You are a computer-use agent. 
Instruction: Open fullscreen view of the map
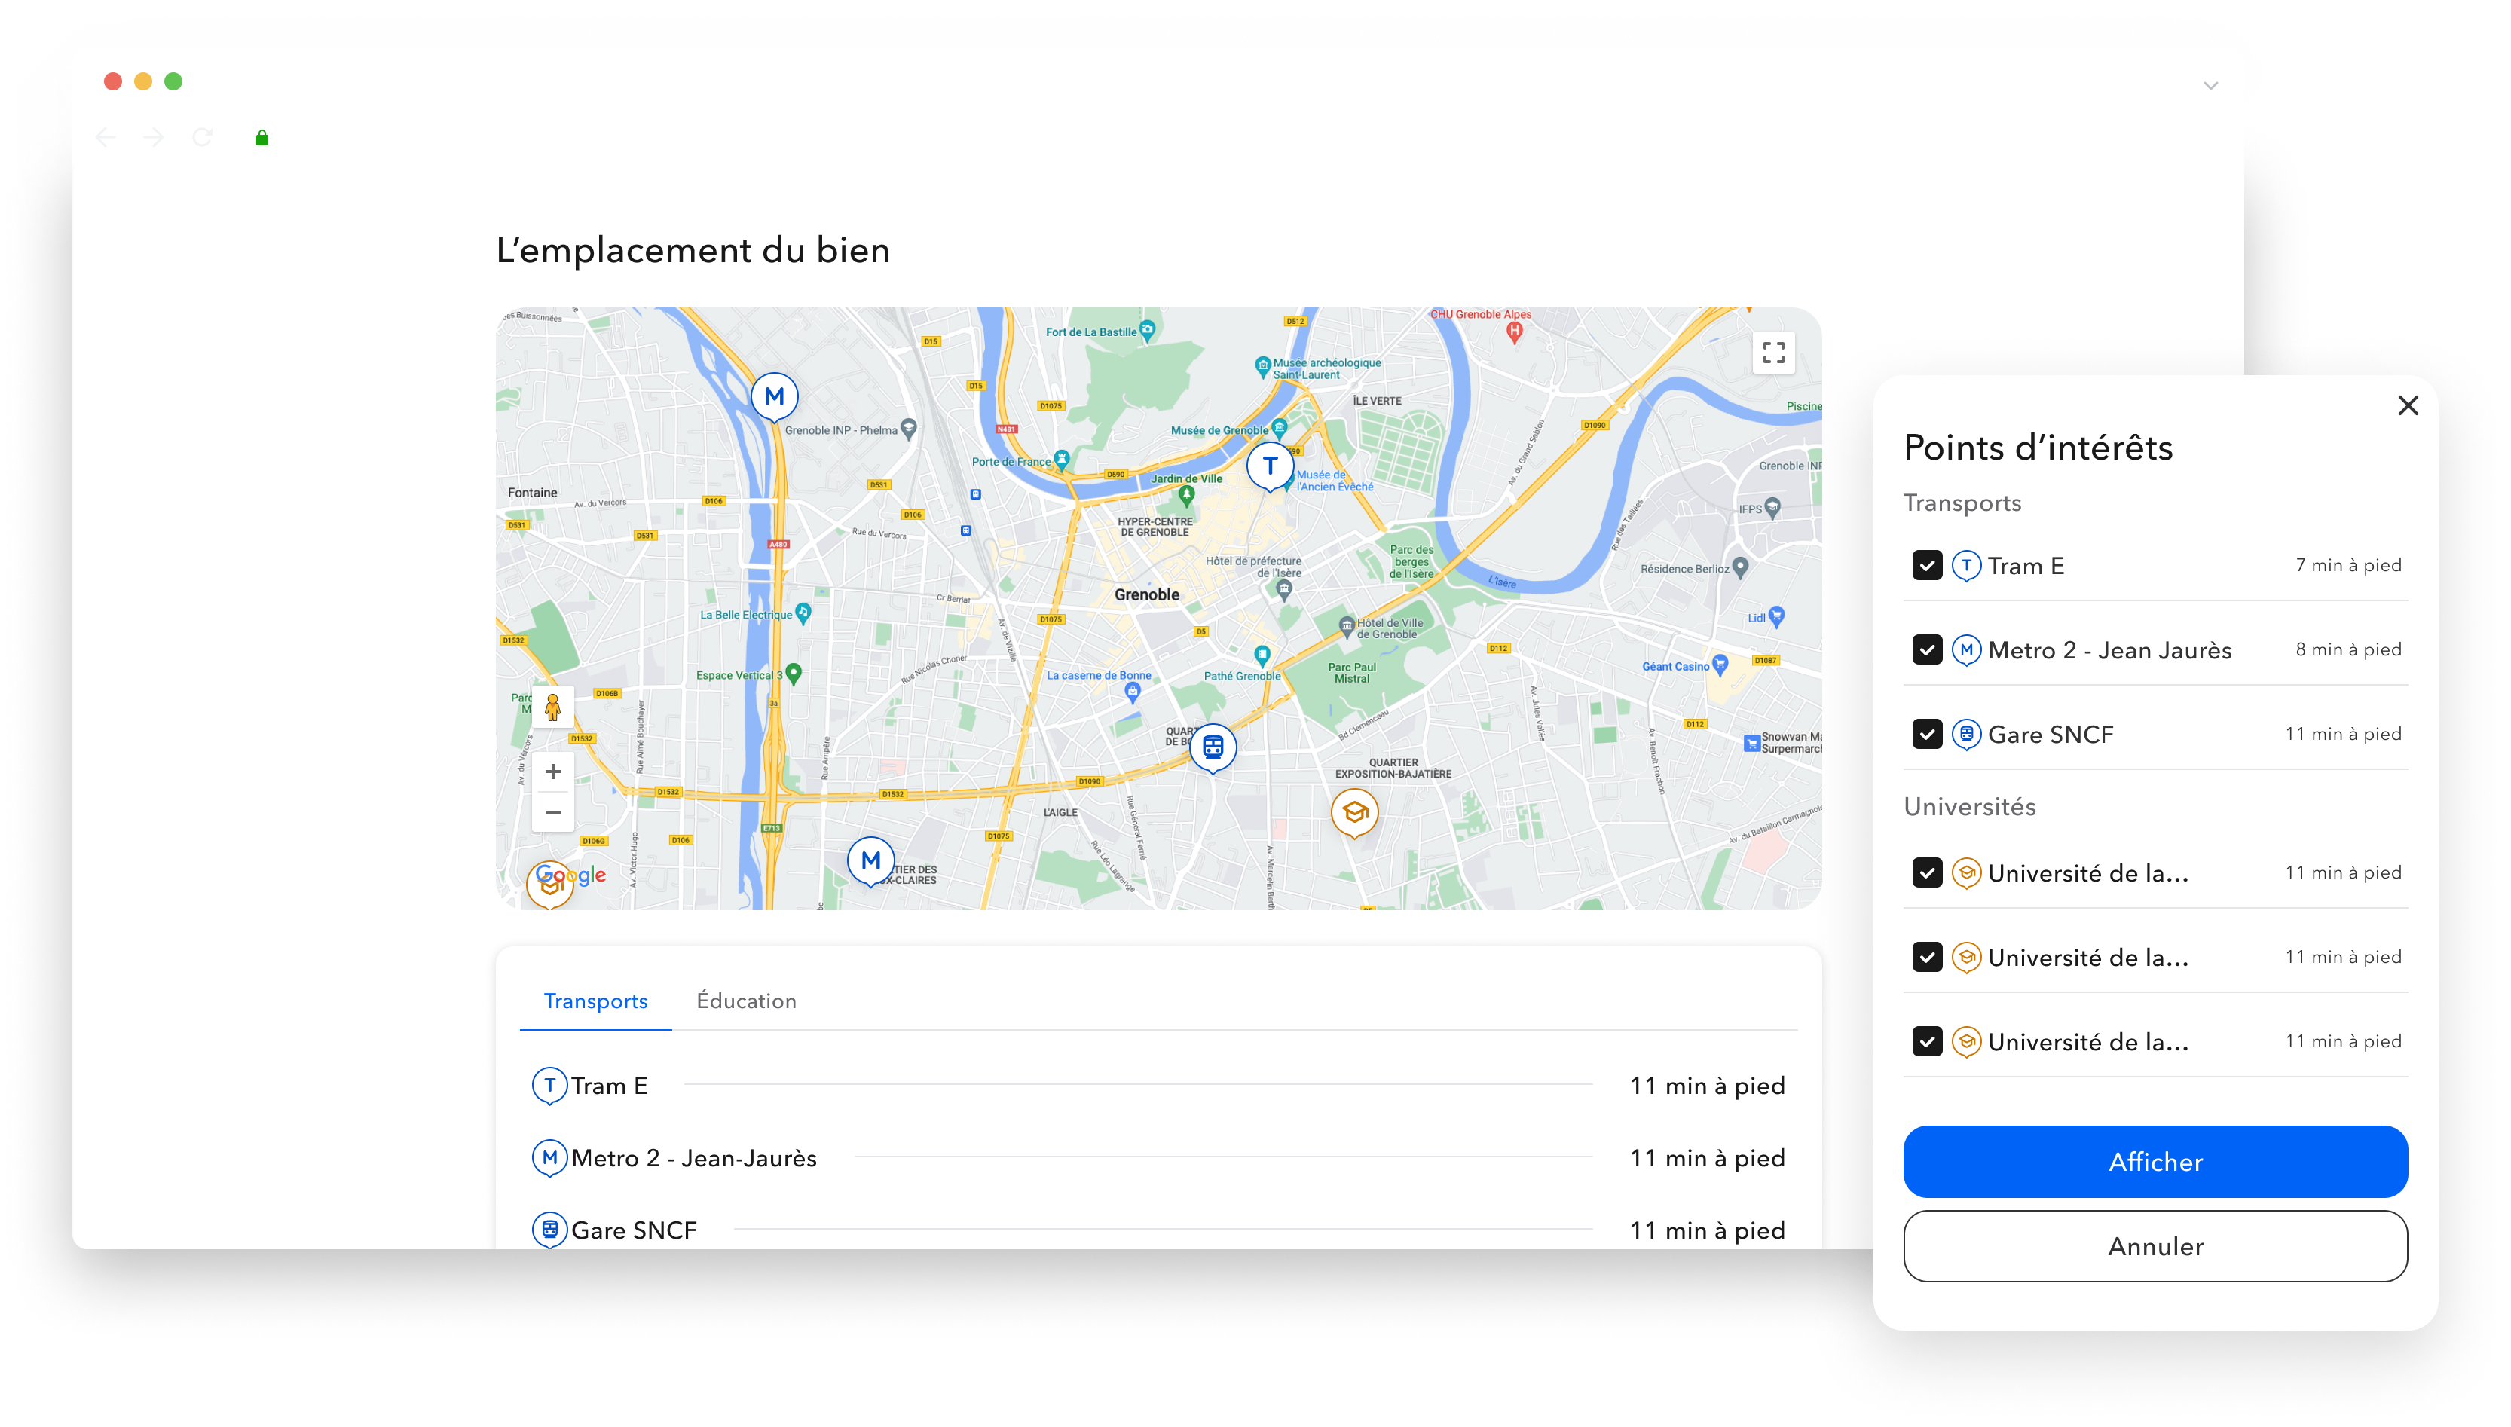[x=1774, y=351]
